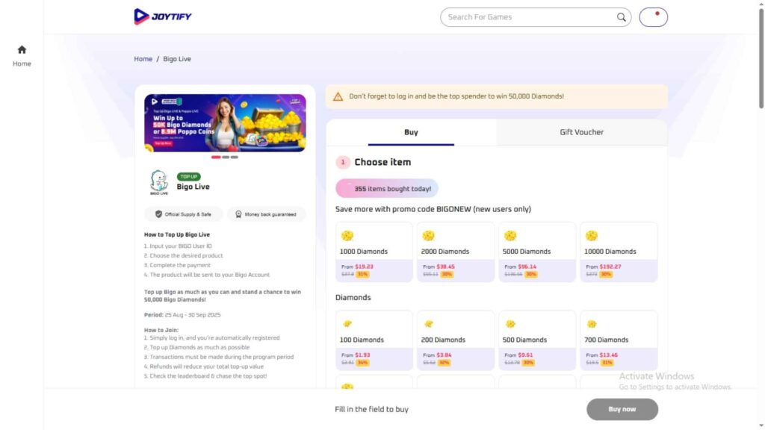Click the Fill in the field to buy text
765x430 pixels.
pyautogui.click(x=372, y=410)
